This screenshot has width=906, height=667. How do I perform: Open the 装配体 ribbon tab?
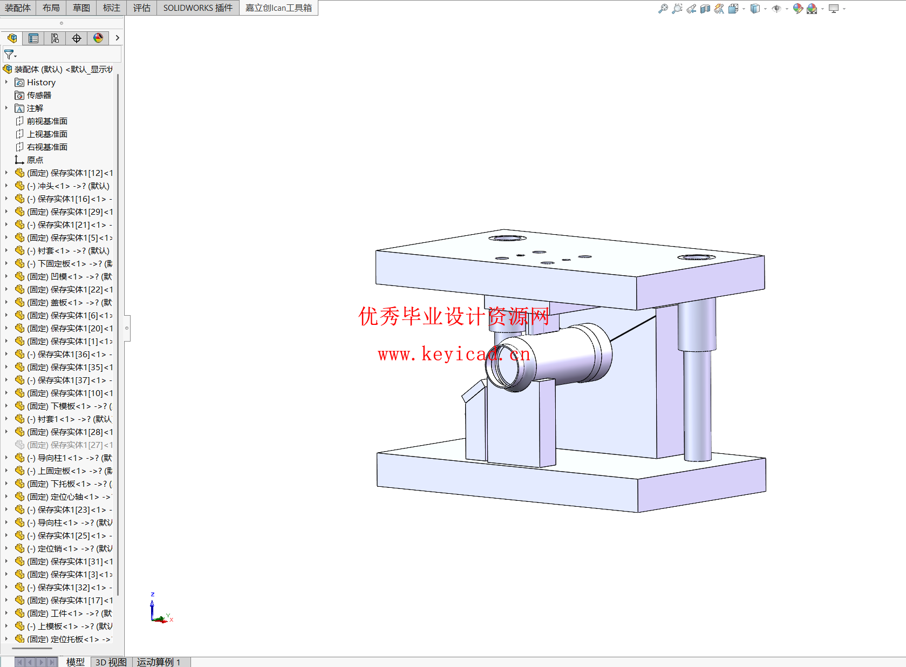[x=18, y=8]
